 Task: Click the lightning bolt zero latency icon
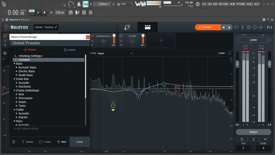(x=243, y=27)
